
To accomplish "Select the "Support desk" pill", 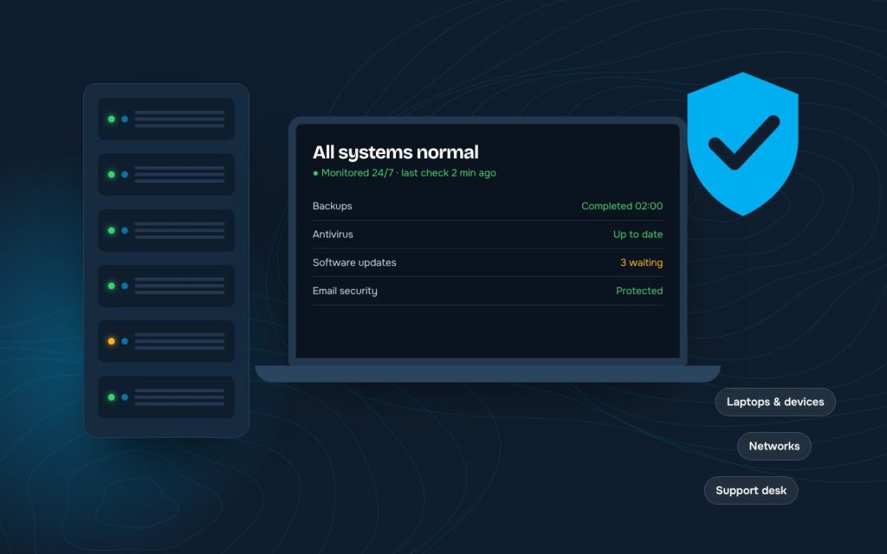I will click(x=751, y=490).
